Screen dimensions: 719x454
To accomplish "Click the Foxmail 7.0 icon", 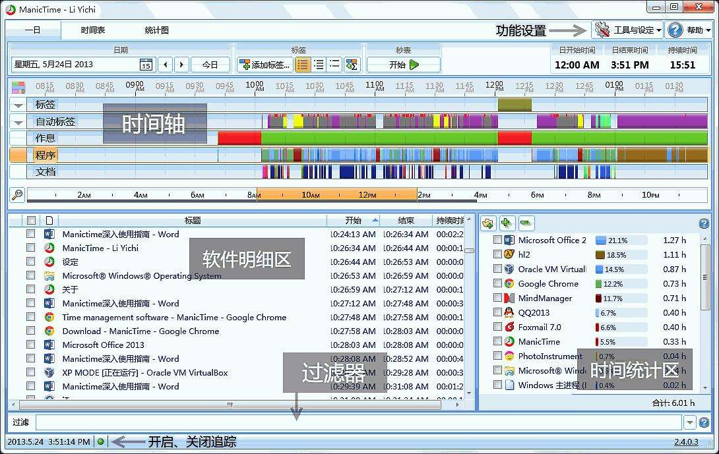I will (509, 327).
